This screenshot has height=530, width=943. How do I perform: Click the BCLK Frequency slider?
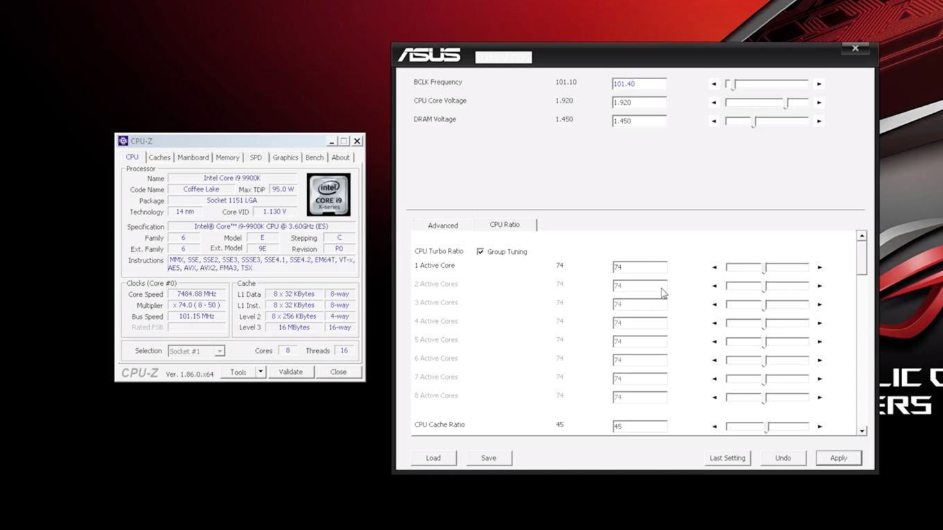[767, 84]
